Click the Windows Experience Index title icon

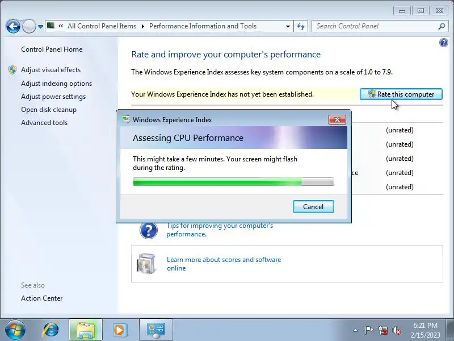(126, 119)
